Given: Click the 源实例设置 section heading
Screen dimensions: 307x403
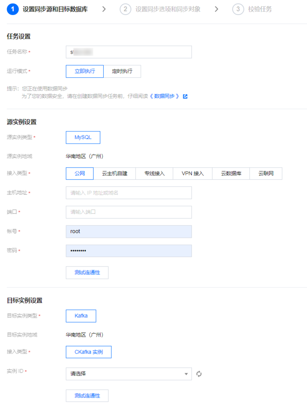Looking at the screenshot, I should tap(22, 122).
